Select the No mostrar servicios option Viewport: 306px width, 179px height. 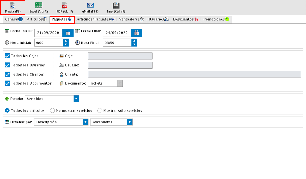[52, 111]
